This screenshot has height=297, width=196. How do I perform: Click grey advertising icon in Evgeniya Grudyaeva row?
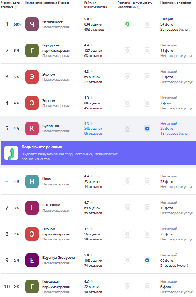coord(127,260)
